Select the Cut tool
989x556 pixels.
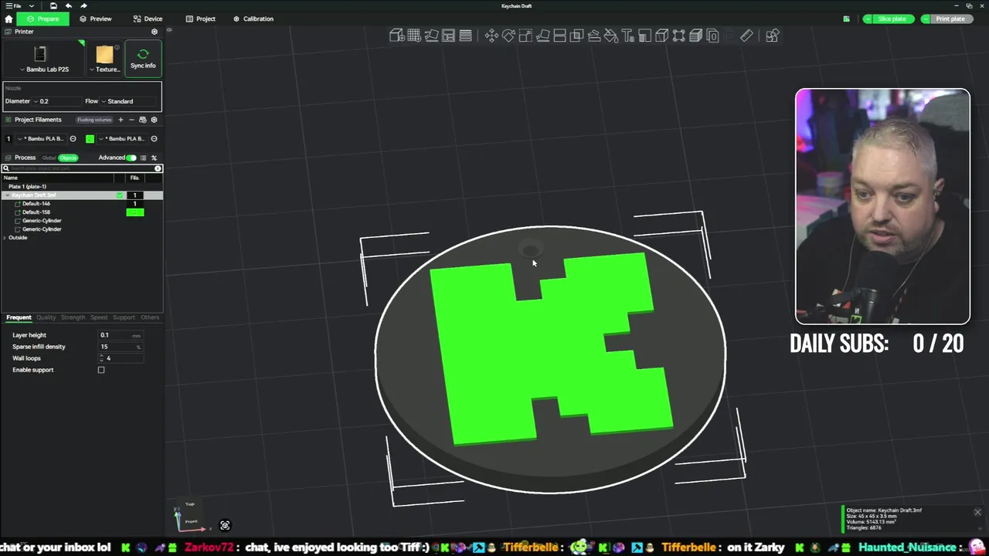(559, 36)
